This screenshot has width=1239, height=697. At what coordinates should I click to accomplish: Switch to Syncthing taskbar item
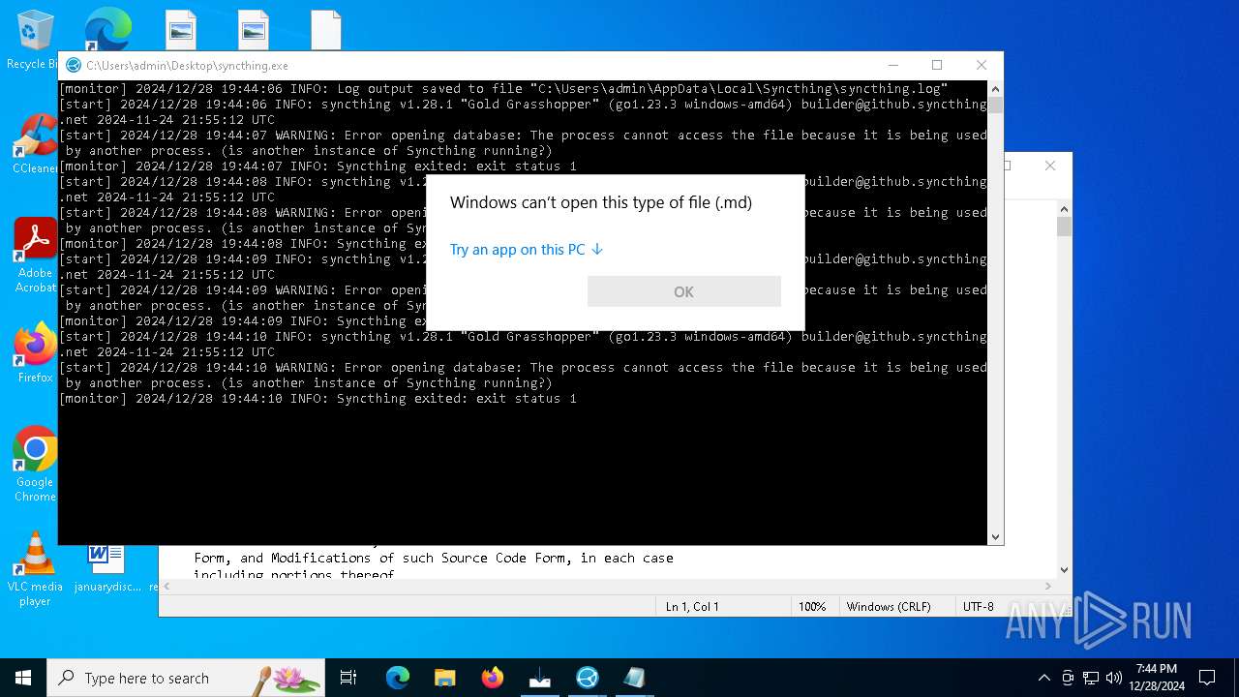pos(588,678)
